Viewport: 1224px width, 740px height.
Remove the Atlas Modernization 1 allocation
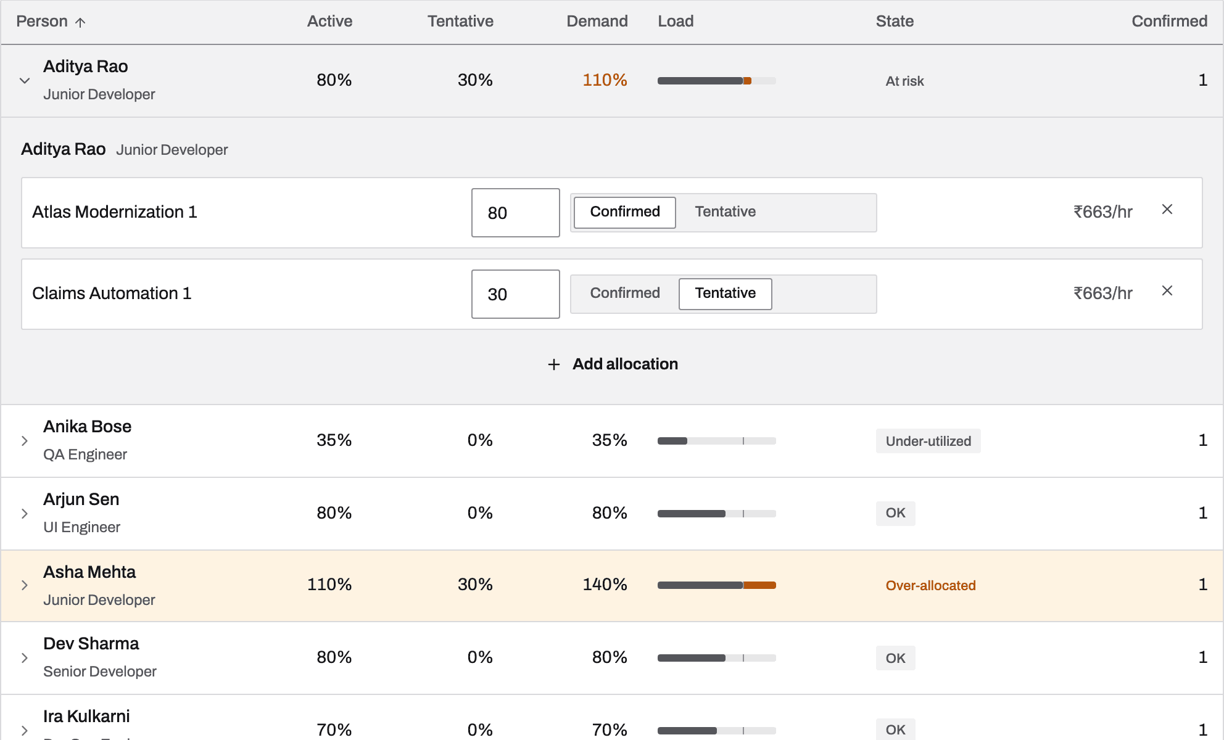(1167, 210)
